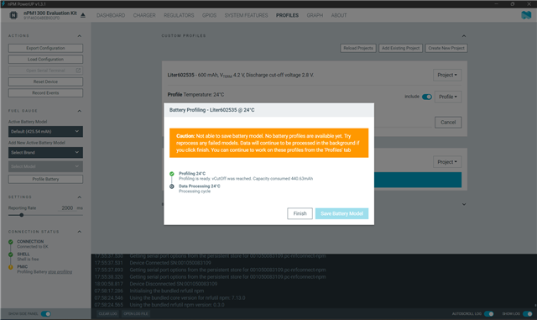
Task: Switch to the Graph tab
Action: click(x=315, y=15)
